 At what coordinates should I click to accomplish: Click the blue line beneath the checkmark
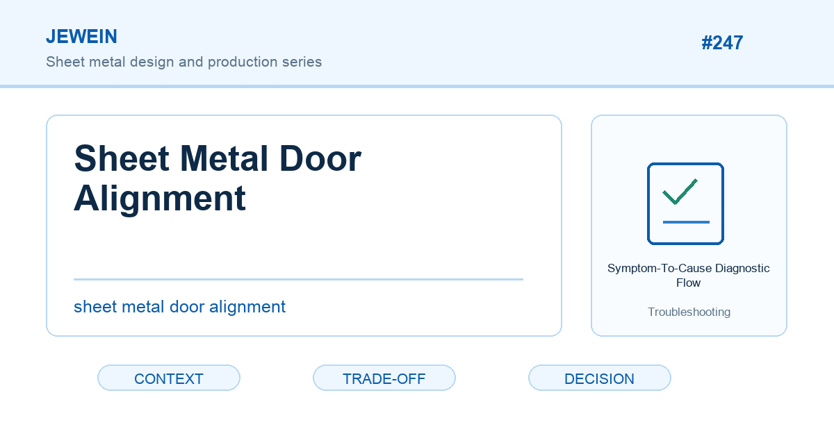click(686, 222)
